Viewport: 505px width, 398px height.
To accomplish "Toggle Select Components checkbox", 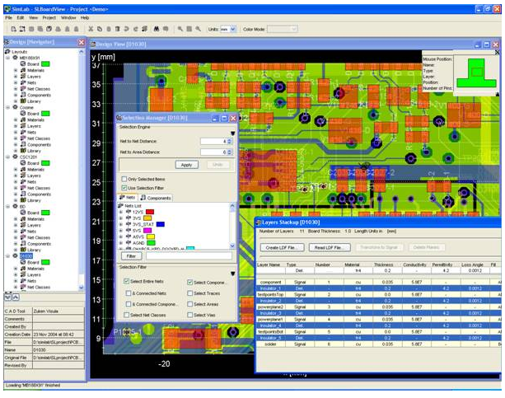I will coord(190,283).
